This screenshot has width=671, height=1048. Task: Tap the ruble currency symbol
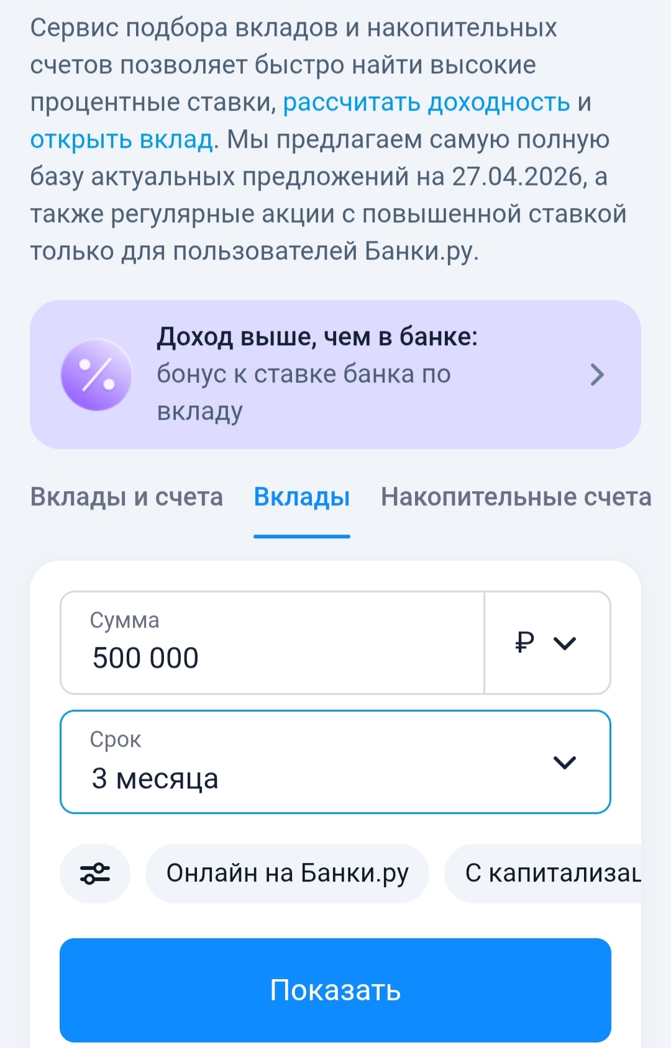coord(525,642)
